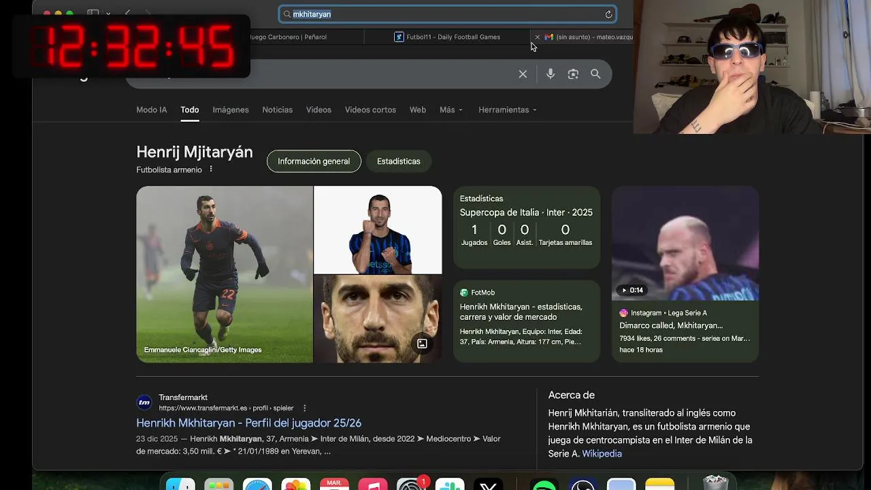This screenshot has width=871, height=490.
Task: Open Henrikh Mkhitaryan - Perfil del jugador 25/26
Action: [248, 423]
